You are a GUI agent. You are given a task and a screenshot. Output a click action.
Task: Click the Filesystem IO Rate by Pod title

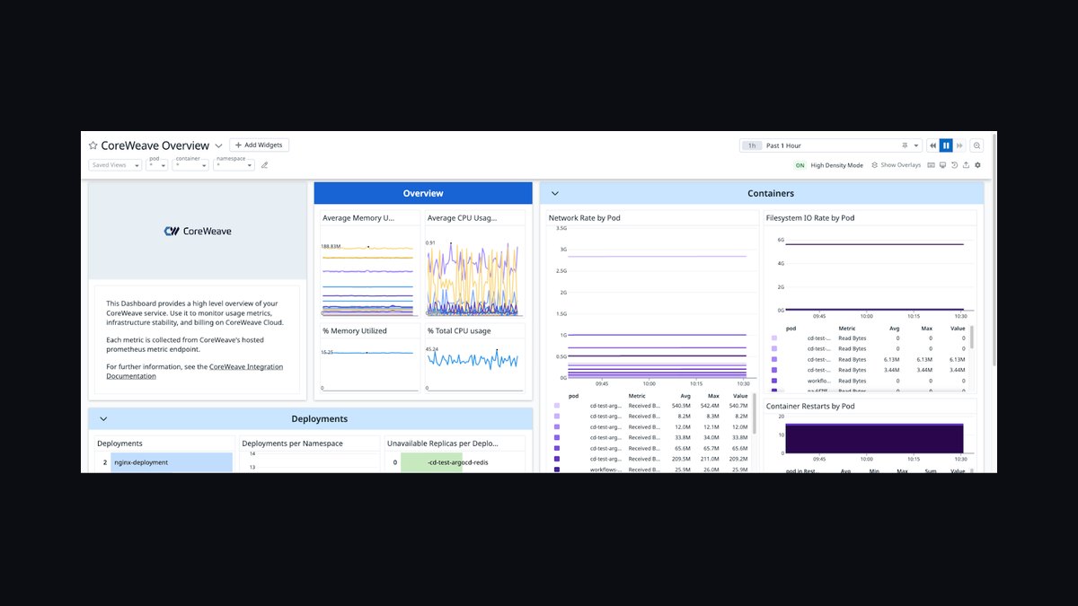pyautogui.click(x=810, y=218)
